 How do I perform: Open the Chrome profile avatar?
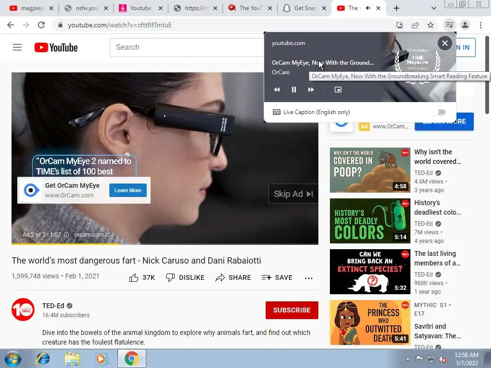point(465,25)
